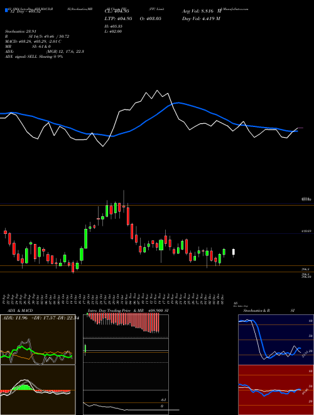Click the white last candlestick on price chart

click(234, 252)
